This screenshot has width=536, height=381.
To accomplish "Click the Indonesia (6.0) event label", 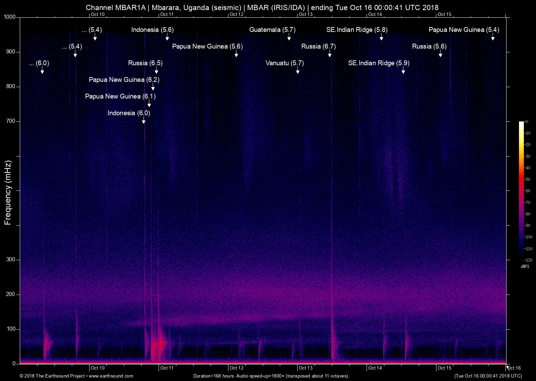I will pyautogui.click(x=128, y=113).
